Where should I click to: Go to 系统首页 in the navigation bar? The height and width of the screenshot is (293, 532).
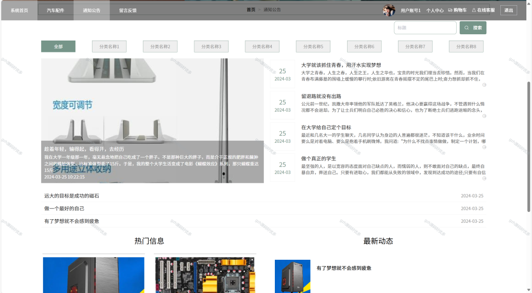(x=19, y=10)
